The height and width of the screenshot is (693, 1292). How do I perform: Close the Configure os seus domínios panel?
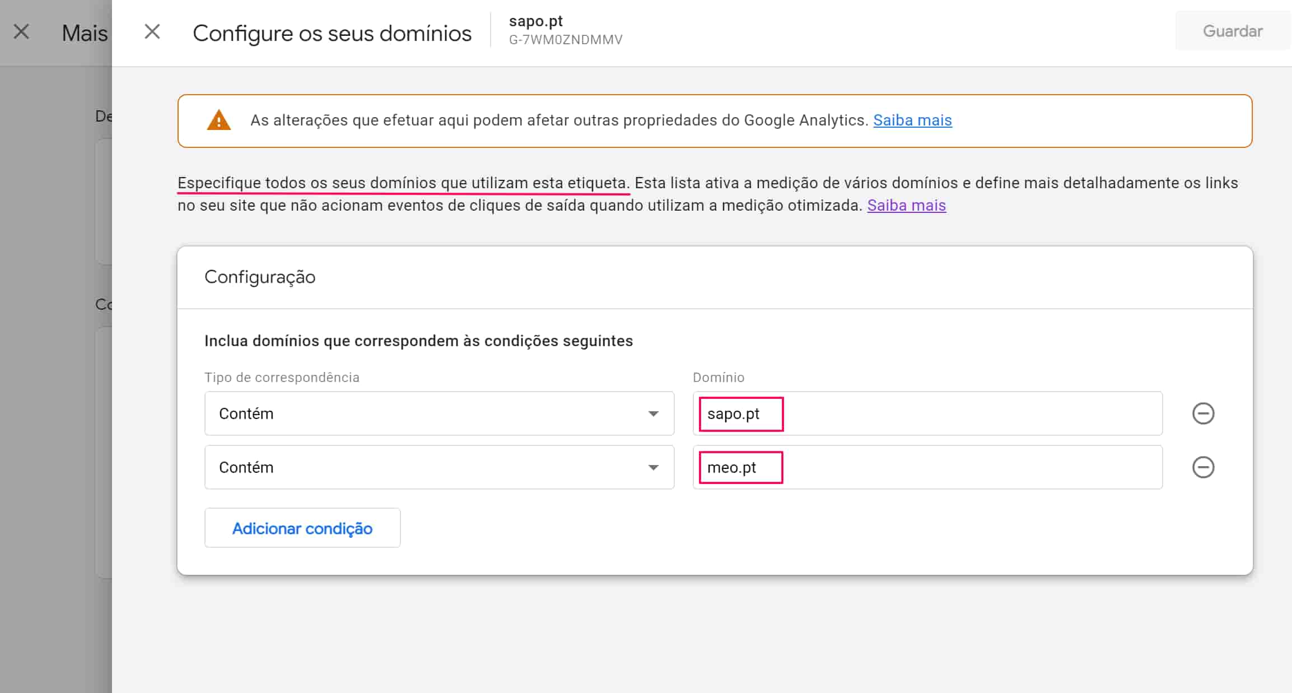[152, 32]
